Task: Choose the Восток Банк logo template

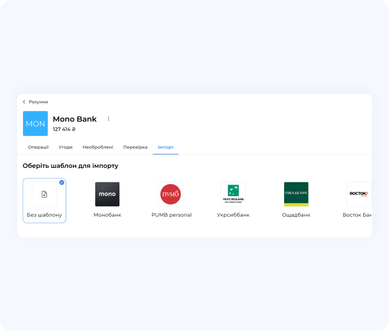Action: coord(359,194)
